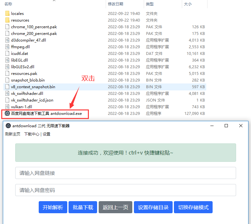Click the JSON 文件 type cell
The height and width of the screenshot is (224, 251).
155,100
